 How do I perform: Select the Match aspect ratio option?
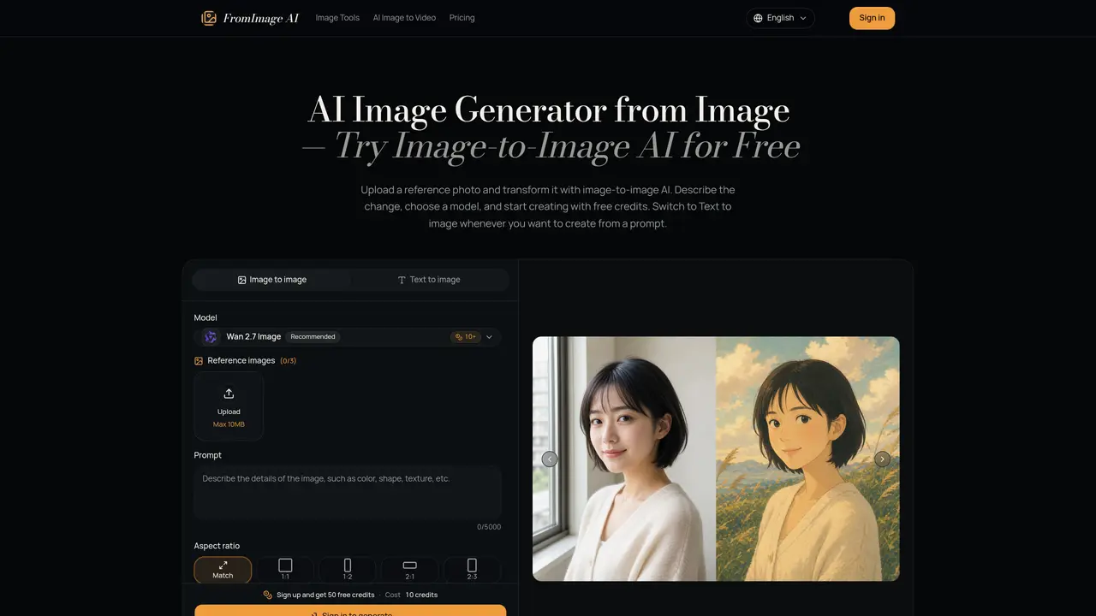point(223,570)
